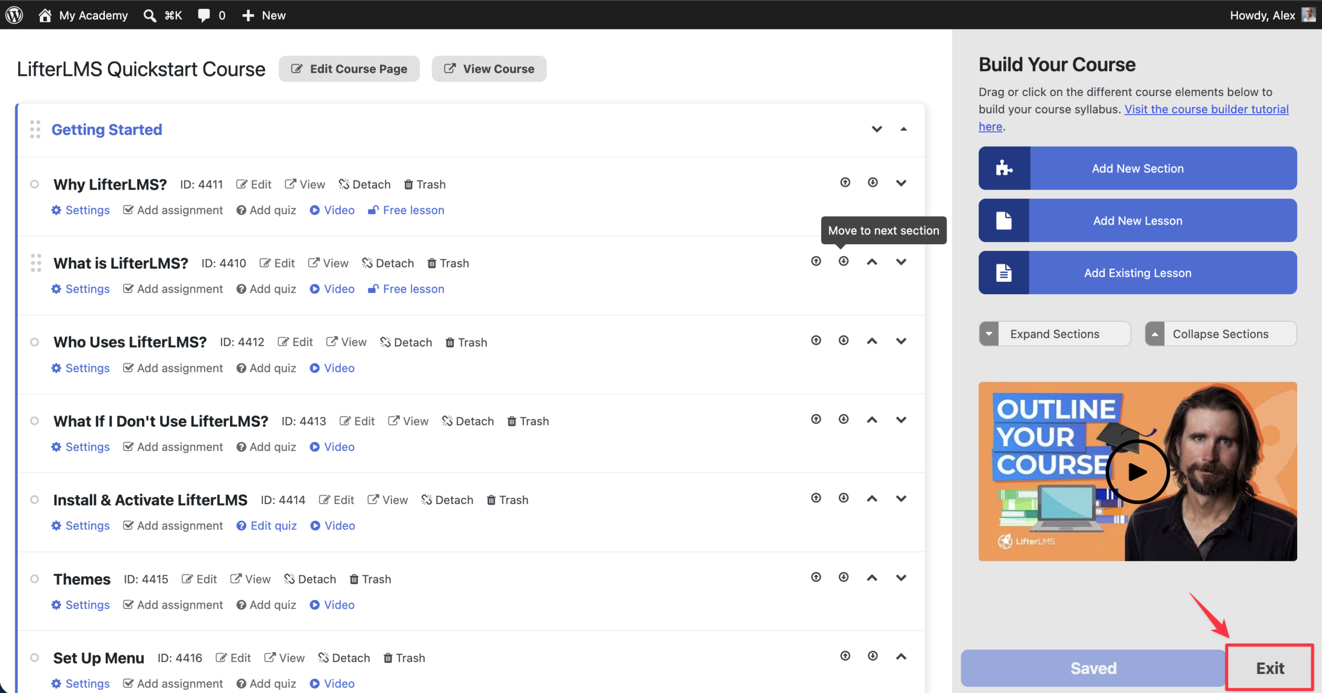The width and height of the screenshot is (1322, 693).
Task: Open the WordPress logo menu
Action: pyautogui.click(x=14, y=15)
